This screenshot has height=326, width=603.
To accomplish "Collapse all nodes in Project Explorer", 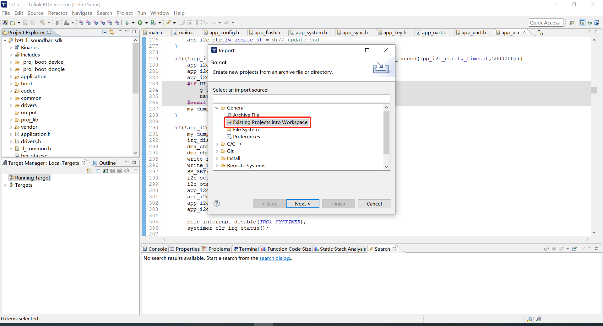I will 104,32.
